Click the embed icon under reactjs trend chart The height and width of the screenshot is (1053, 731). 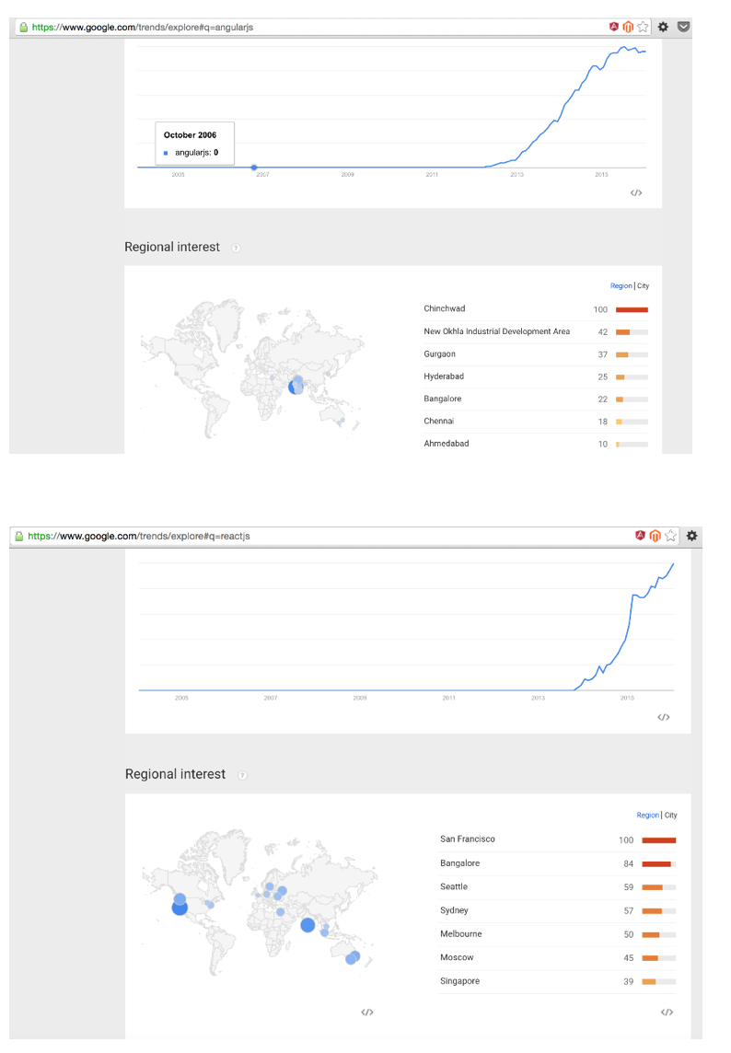point(663,717)
